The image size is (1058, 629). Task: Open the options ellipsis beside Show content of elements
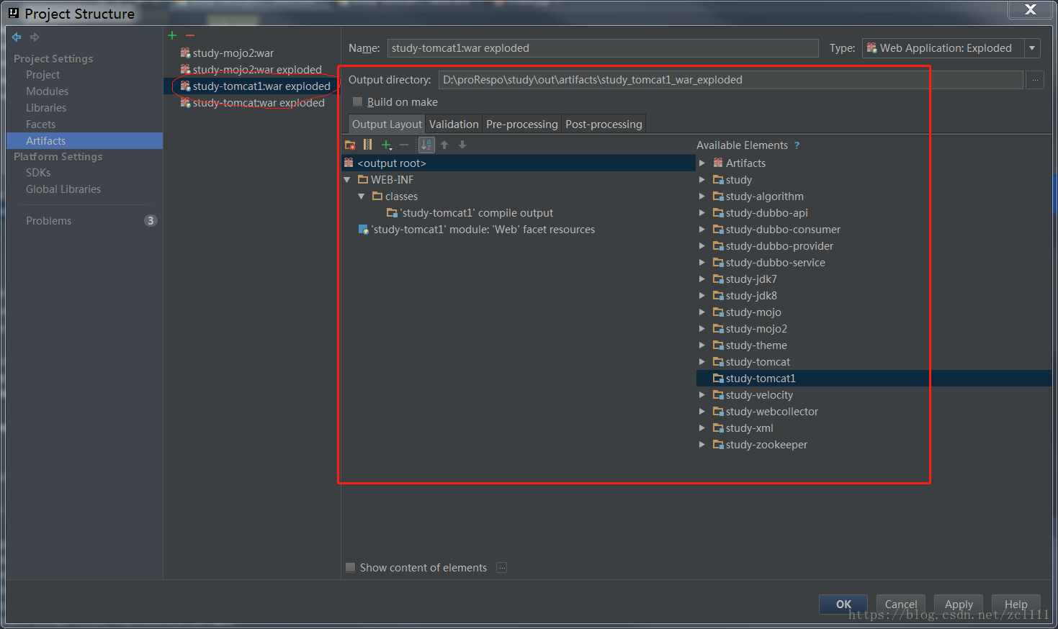coord(502,568)
